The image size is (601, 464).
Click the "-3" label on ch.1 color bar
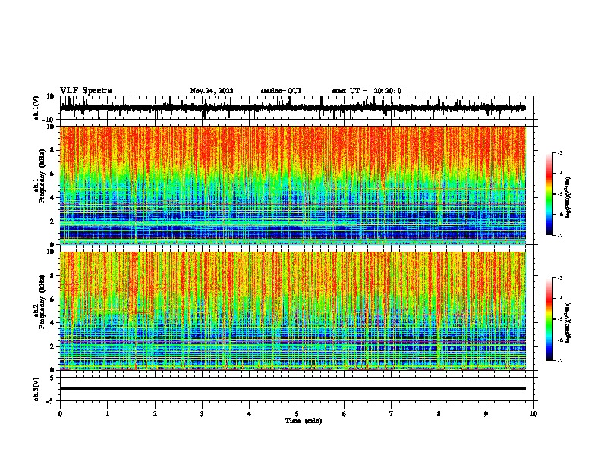point(559,152)
